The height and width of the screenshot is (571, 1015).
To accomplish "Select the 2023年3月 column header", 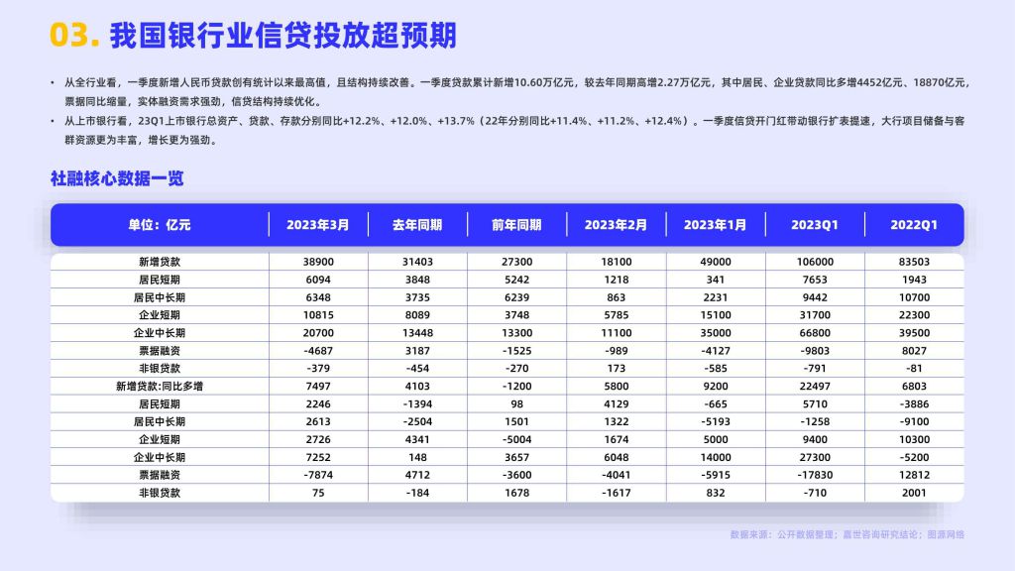I will [318, 225].
